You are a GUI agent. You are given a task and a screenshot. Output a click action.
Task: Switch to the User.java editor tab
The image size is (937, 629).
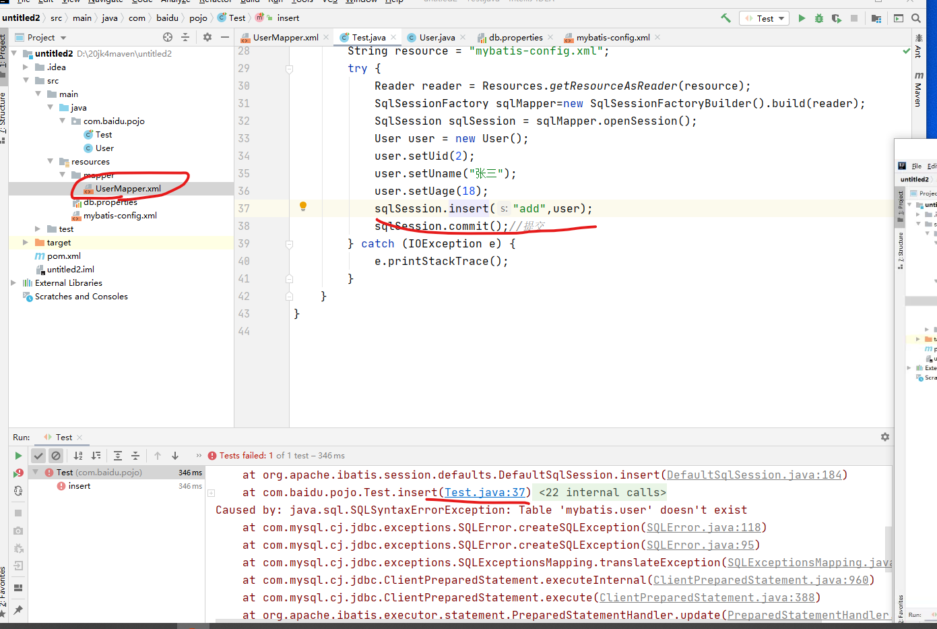[437, 37]
